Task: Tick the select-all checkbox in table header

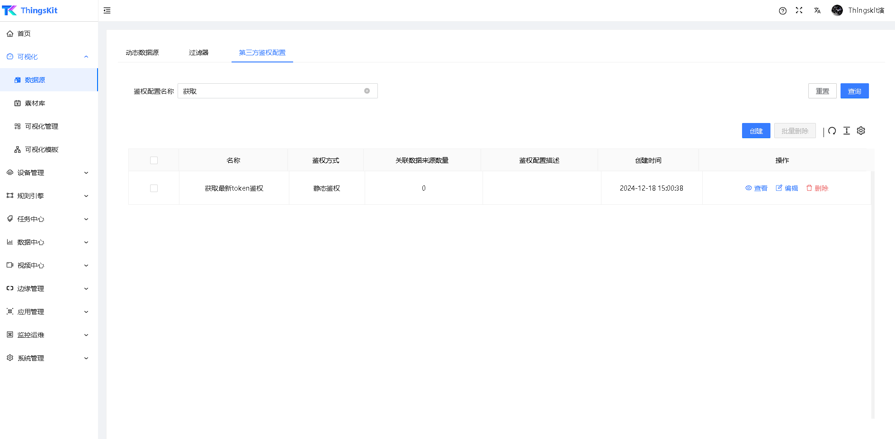Action: (154, 160)
